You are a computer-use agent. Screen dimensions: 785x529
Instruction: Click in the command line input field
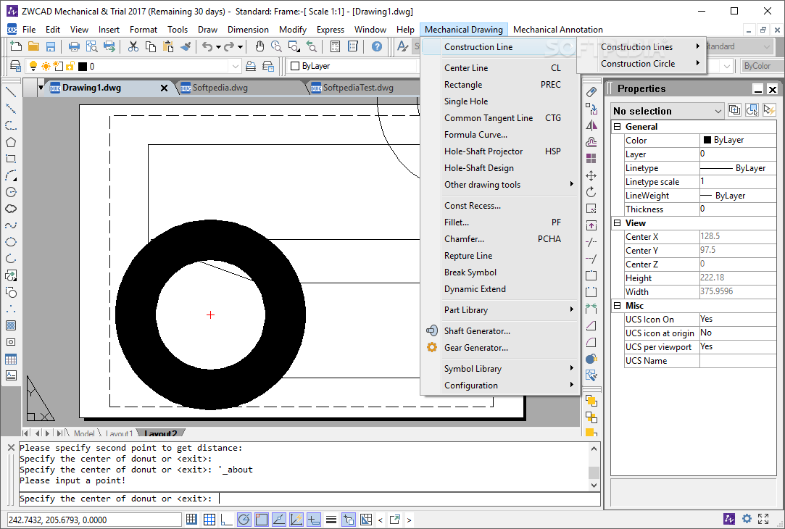pos(310,499)
